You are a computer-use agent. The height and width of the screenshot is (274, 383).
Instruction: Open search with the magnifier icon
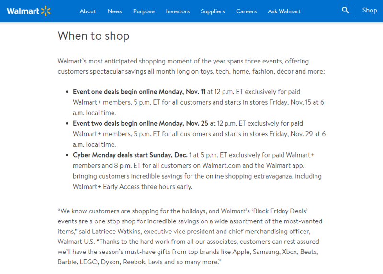[345, 10]
